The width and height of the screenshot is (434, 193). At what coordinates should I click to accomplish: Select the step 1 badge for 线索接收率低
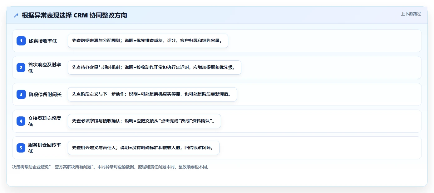tap(21, 41)
